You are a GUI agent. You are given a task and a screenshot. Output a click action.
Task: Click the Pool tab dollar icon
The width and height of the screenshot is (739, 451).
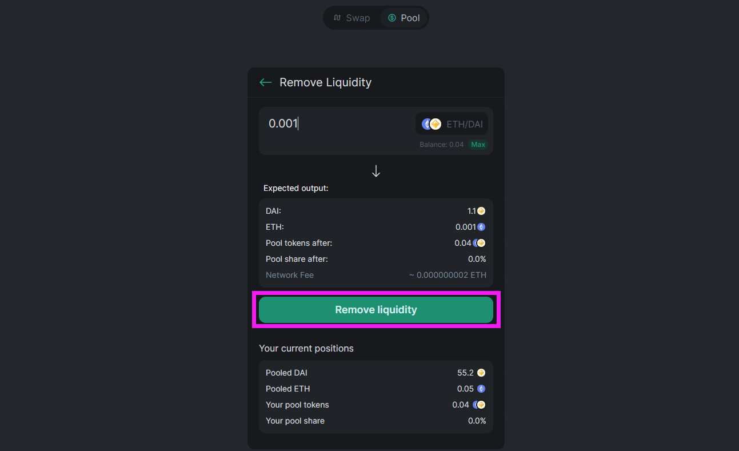tap(392, 18)
